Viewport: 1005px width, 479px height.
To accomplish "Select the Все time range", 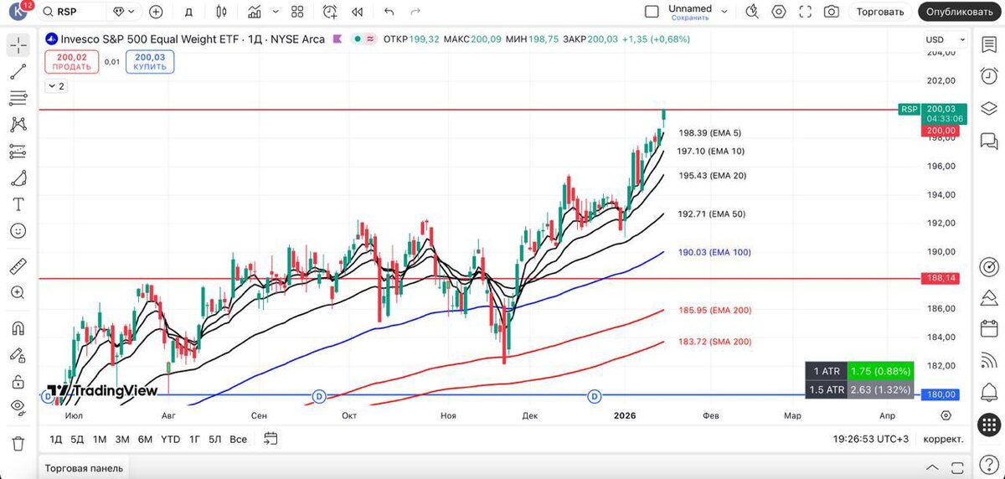I will (x=238, y=439).
